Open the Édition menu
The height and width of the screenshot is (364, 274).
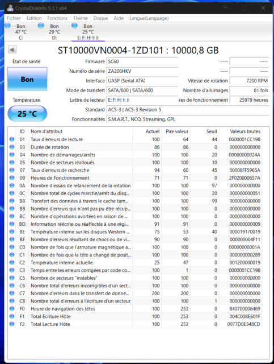pyautogui.click(x=34, y=18)
